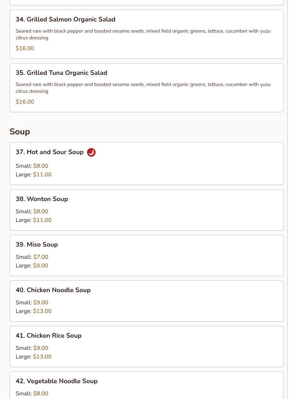Open Grilled Salmon Organic Salad item
Viewport: 295px width, 399px height.
[x=66, y=19]
